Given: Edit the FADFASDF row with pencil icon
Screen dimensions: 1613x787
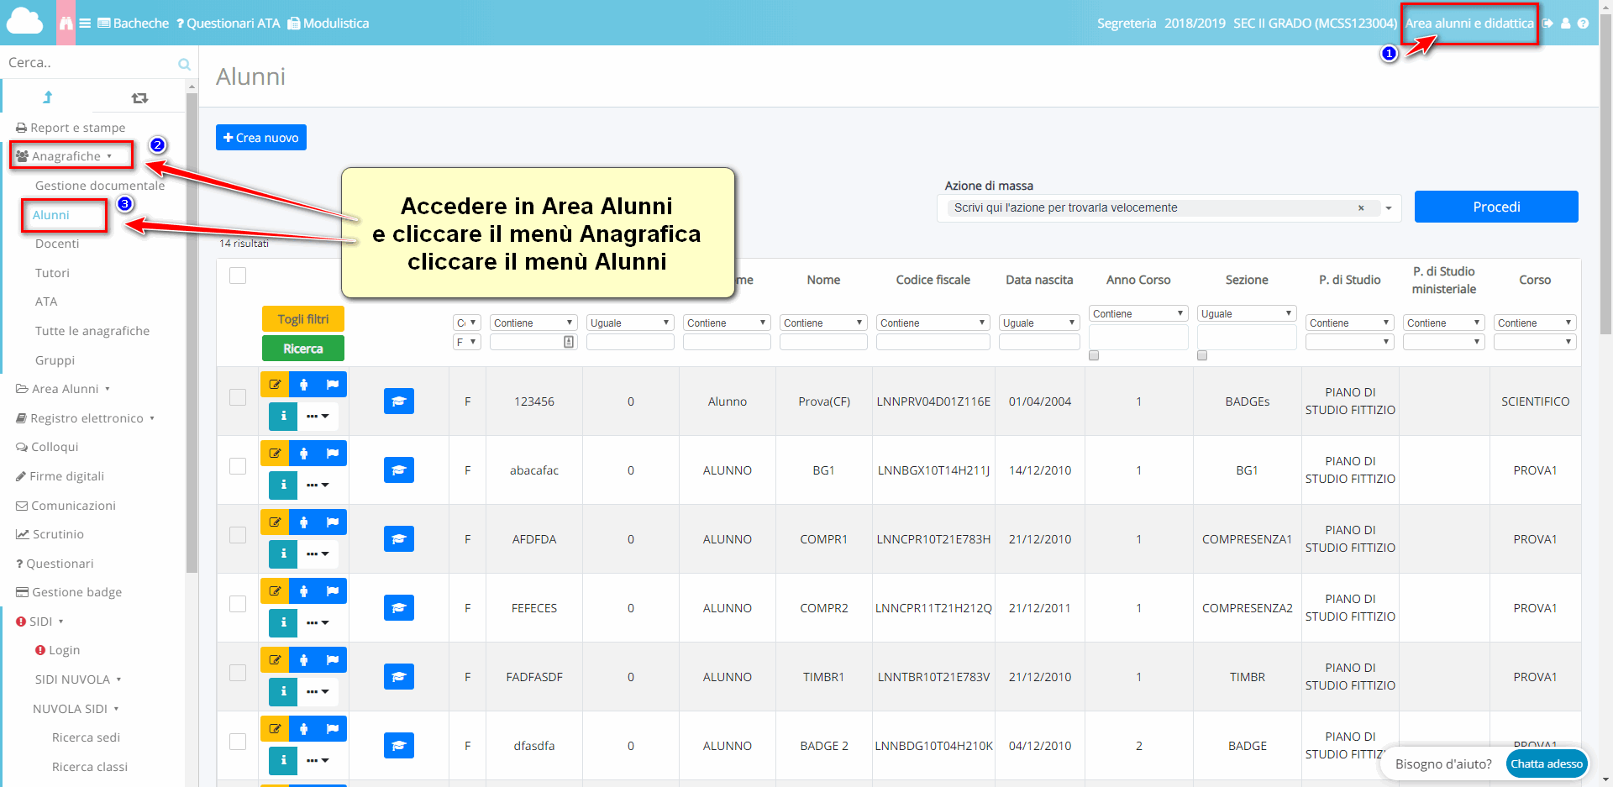Looking at the screenshot, I should point(274,660).
